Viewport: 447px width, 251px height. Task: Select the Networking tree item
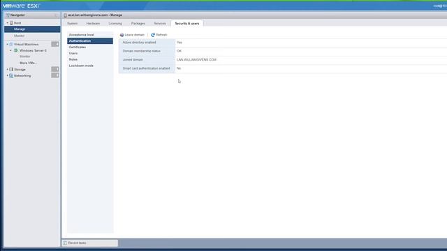[x=22, y=76]
